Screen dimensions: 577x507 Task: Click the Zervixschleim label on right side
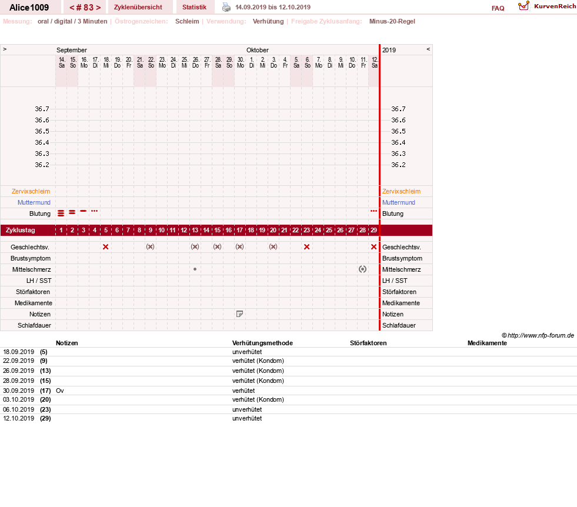401,191
